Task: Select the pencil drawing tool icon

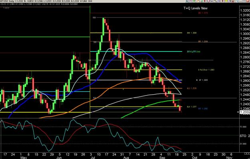Action: click(198, 1)
